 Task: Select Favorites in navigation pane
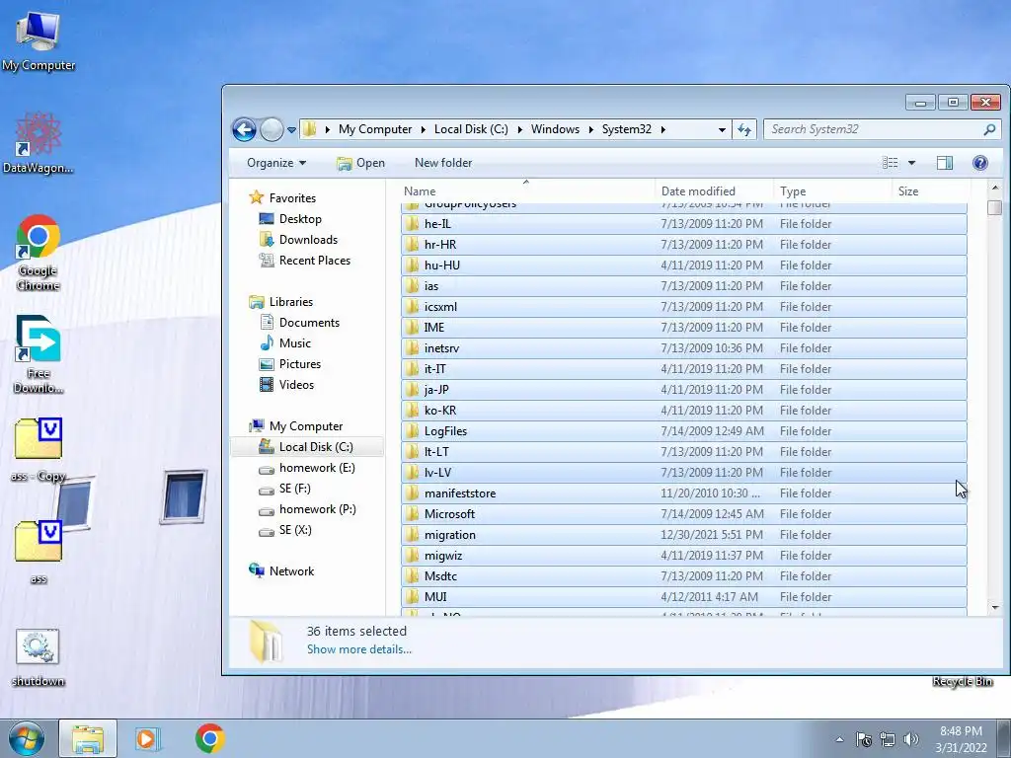pyautogui.click(x=292, y=197)
